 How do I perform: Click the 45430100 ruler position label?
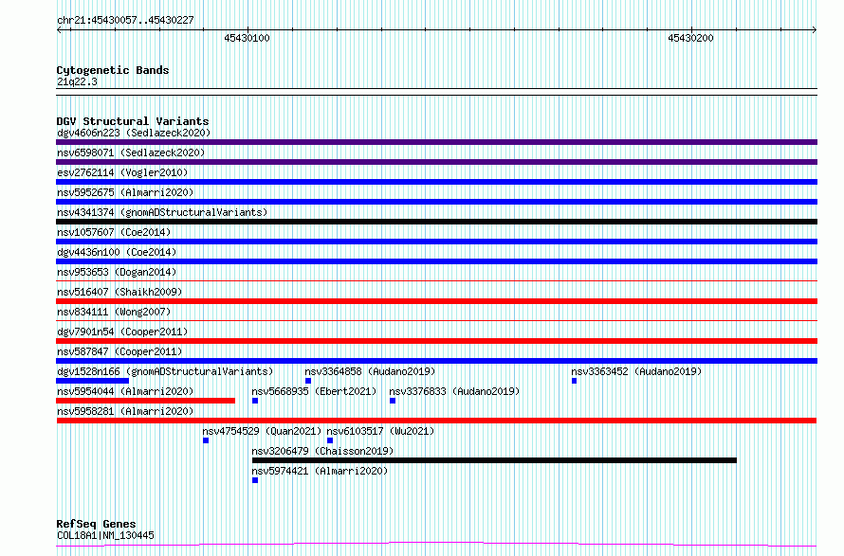pyautogui.click(x=248, y=38)
